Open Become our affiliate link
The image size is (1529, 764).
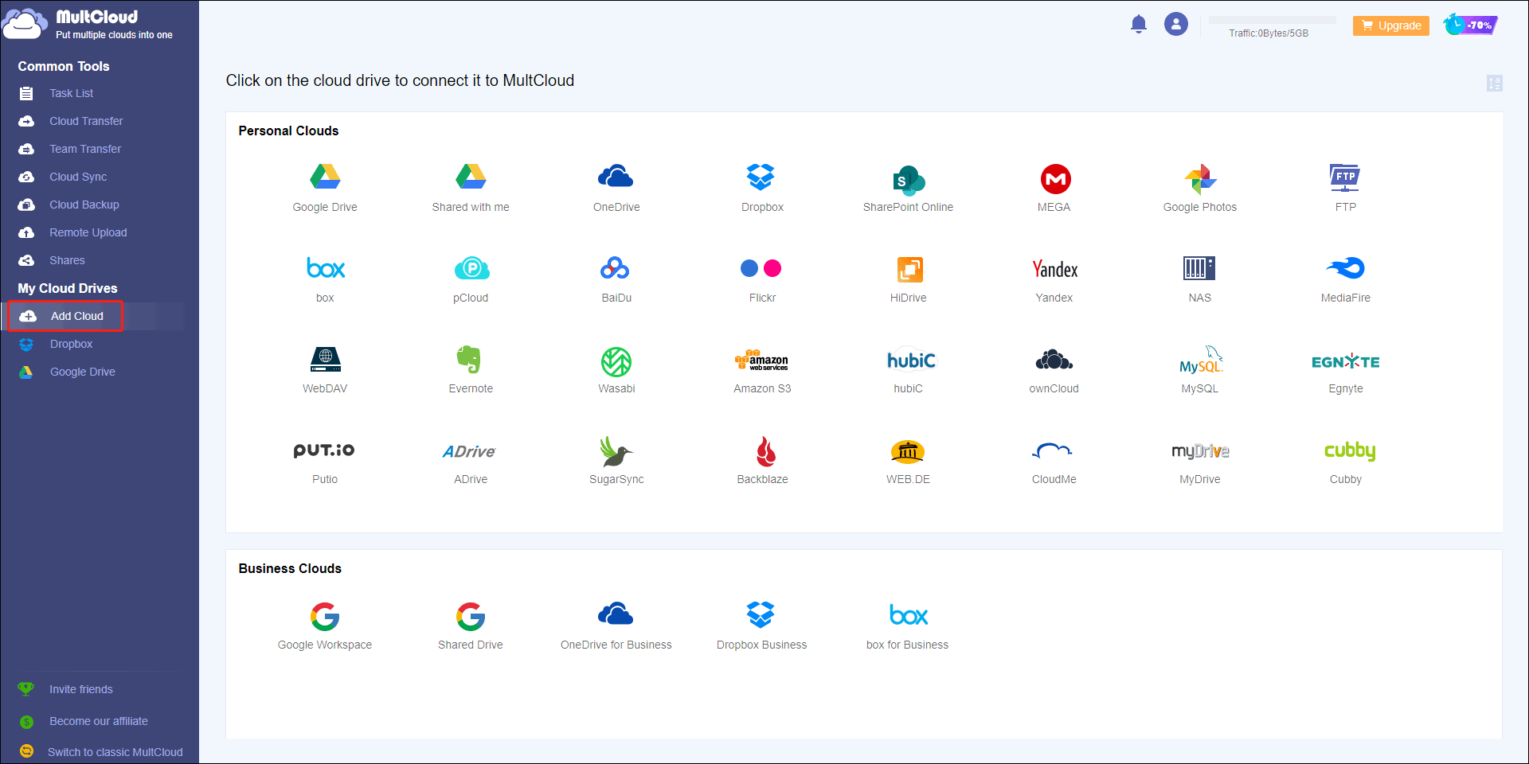99,721
